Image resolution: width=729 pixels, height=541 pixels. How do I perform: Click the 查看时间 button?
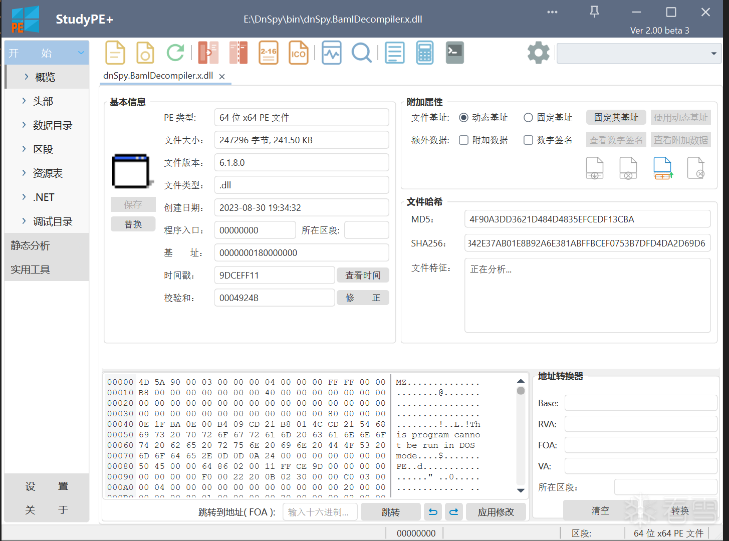point(363,276)
